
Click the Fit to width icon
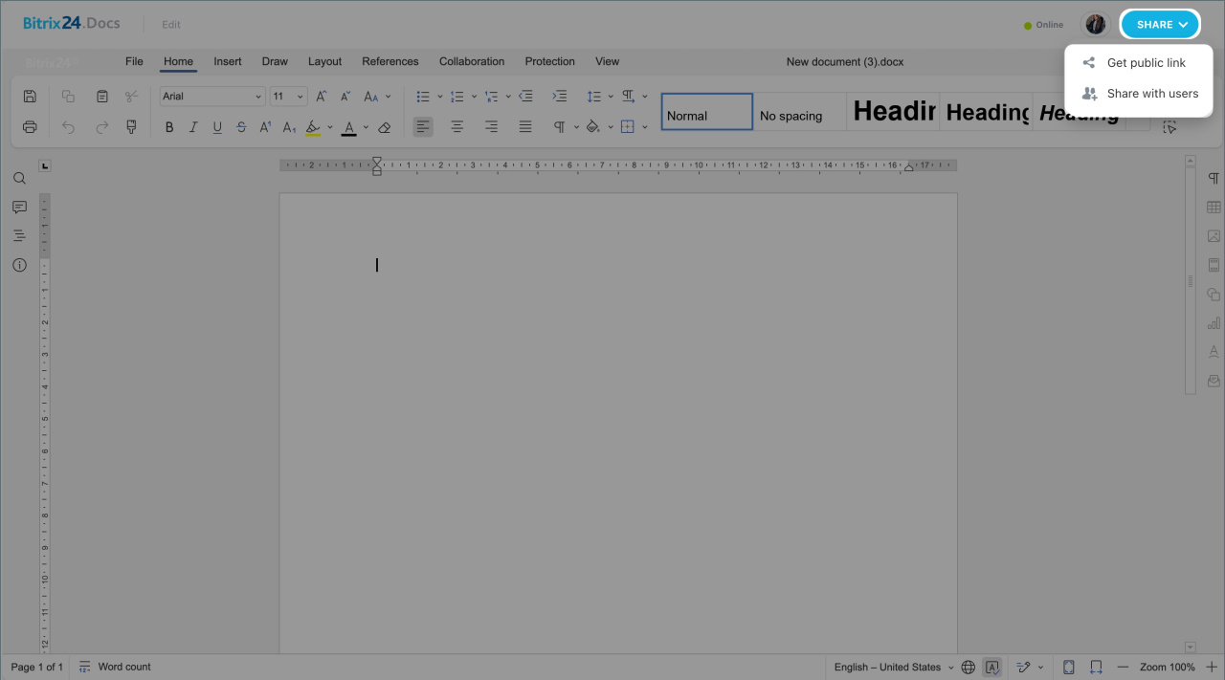tap(1096, 667)
